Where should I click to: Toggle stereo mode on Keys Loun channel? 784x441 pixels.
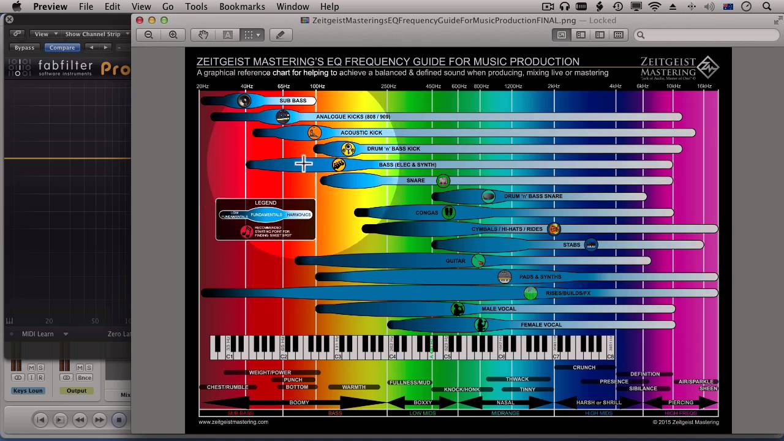click(x=18, y=377)
